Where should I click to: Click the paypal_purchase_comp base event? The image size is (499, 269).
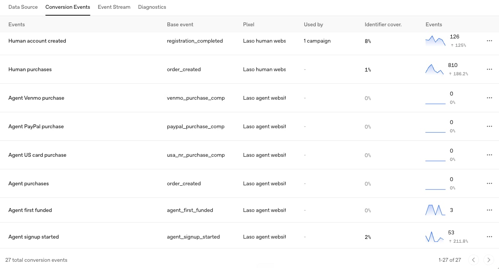(x=196, y=126)
